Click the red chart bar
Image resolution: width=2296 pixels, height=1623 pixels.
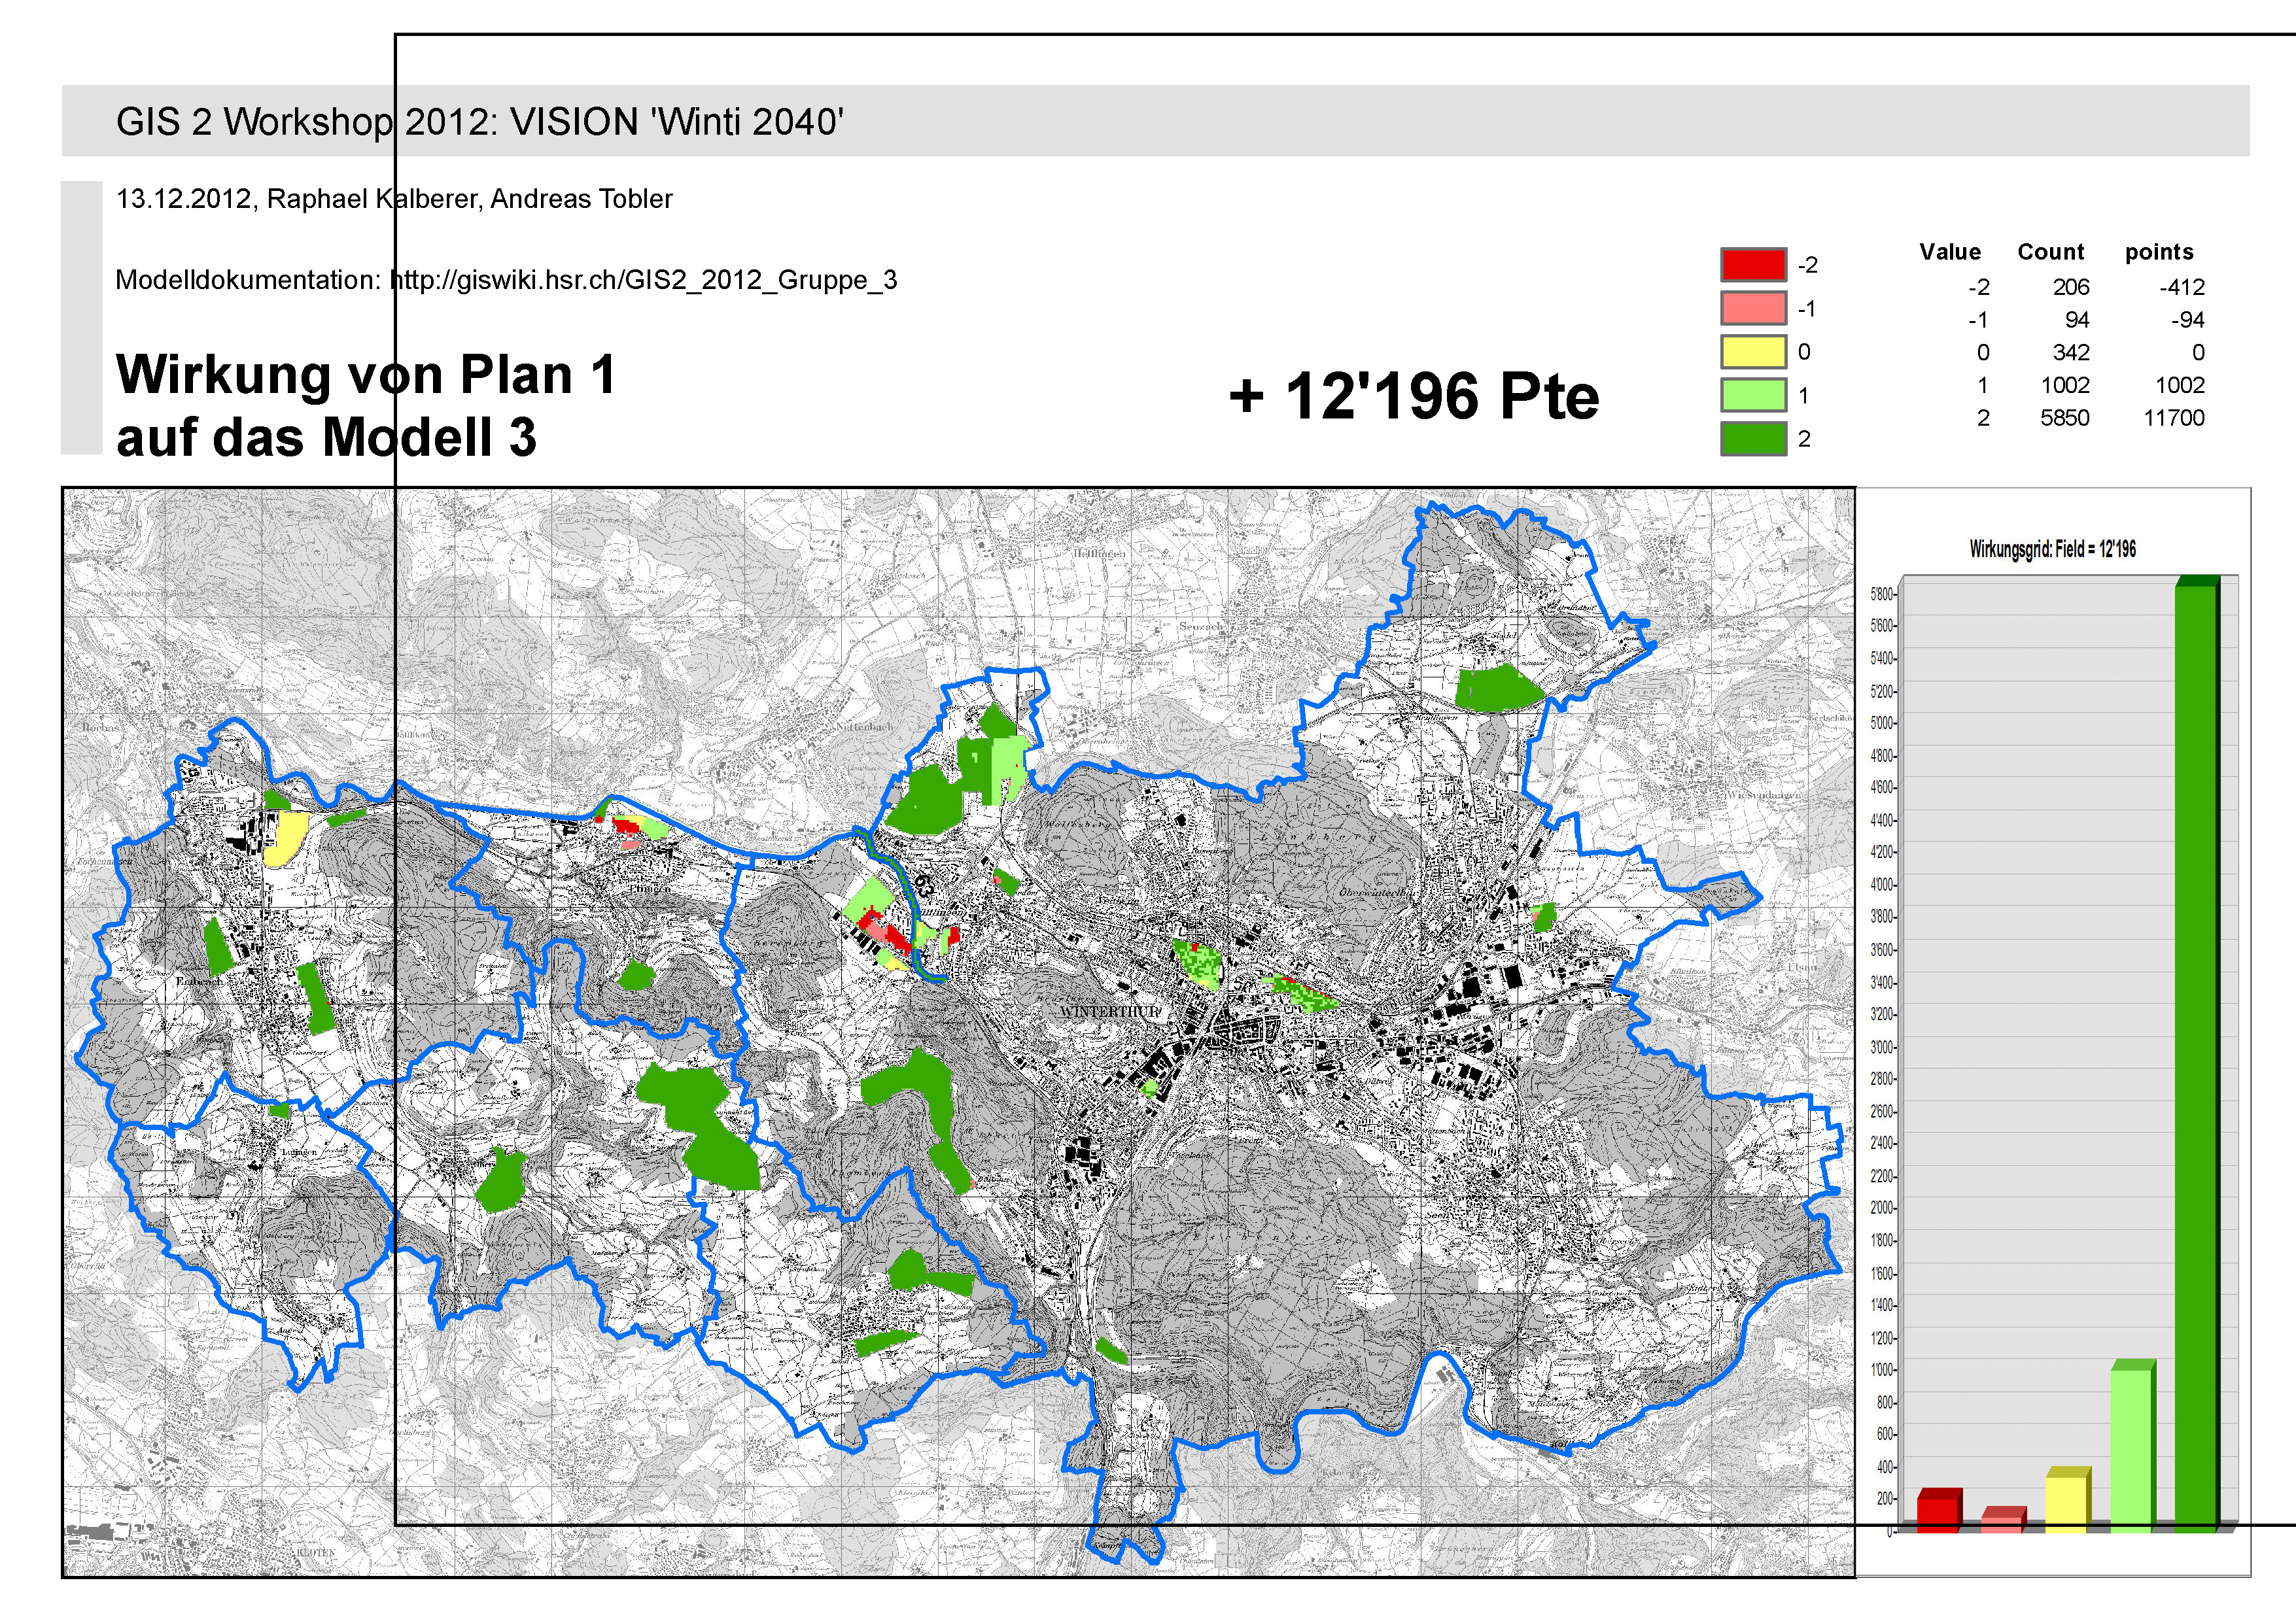[x=1937, y=1511]
